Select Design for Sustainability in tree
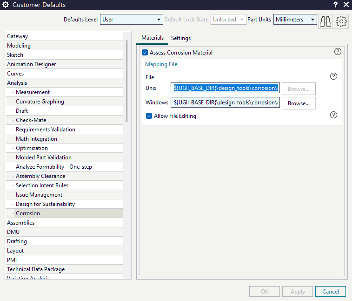The width and height of the screenshot is (352, 301). tap(45, 204)
